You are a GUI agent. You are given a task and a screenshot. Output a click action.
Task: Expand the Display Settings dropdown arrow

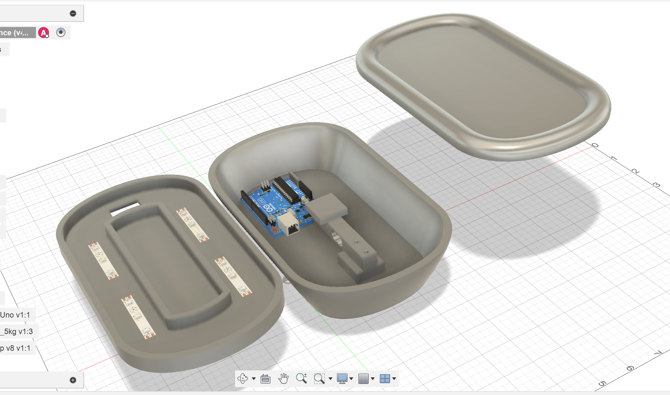[351, 379]
